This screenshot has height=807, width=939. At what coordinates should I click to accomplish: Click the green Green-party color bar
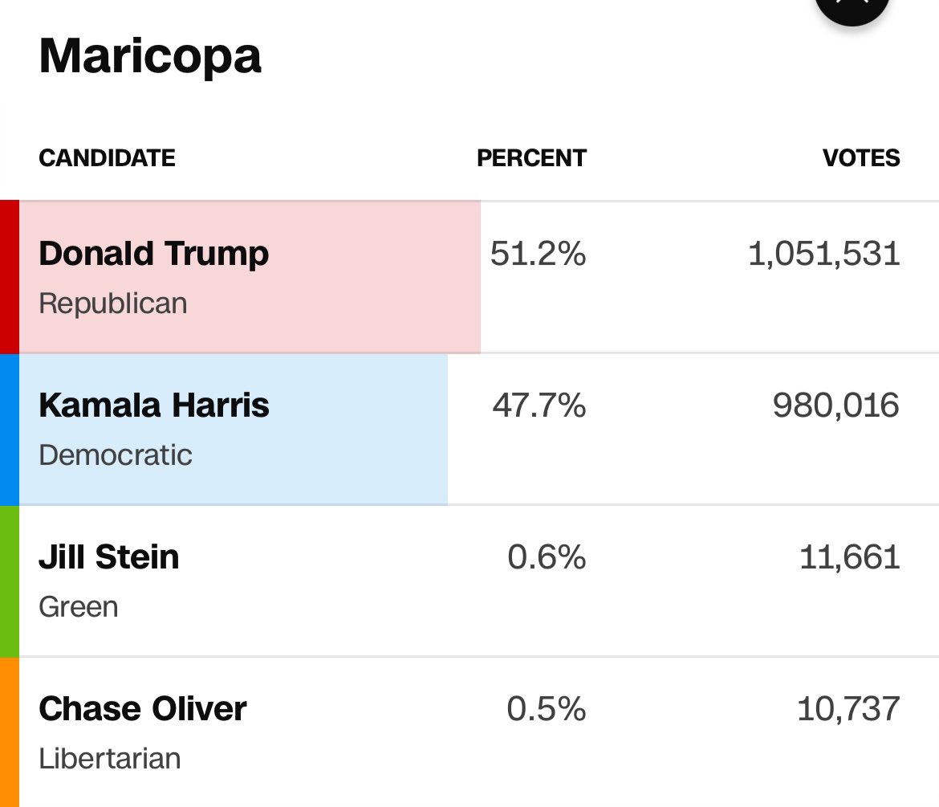(x=9, y=581)
